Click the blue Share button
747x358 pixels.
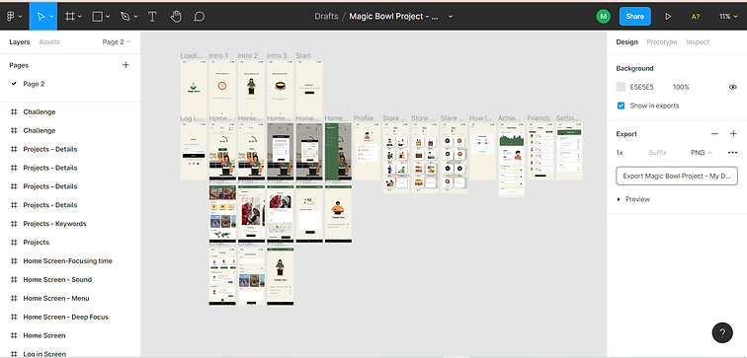click(635, 16)
